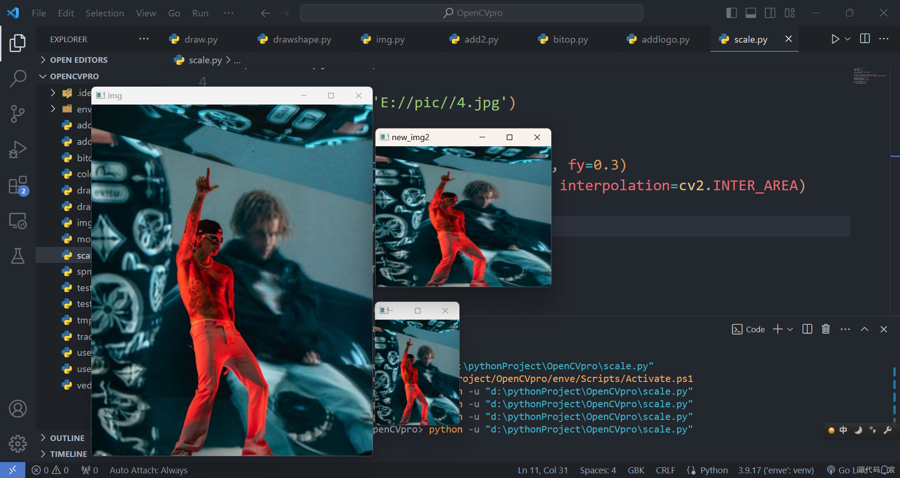Close the scale.py editor tab
900x478 pixels.
pos(788,39)
